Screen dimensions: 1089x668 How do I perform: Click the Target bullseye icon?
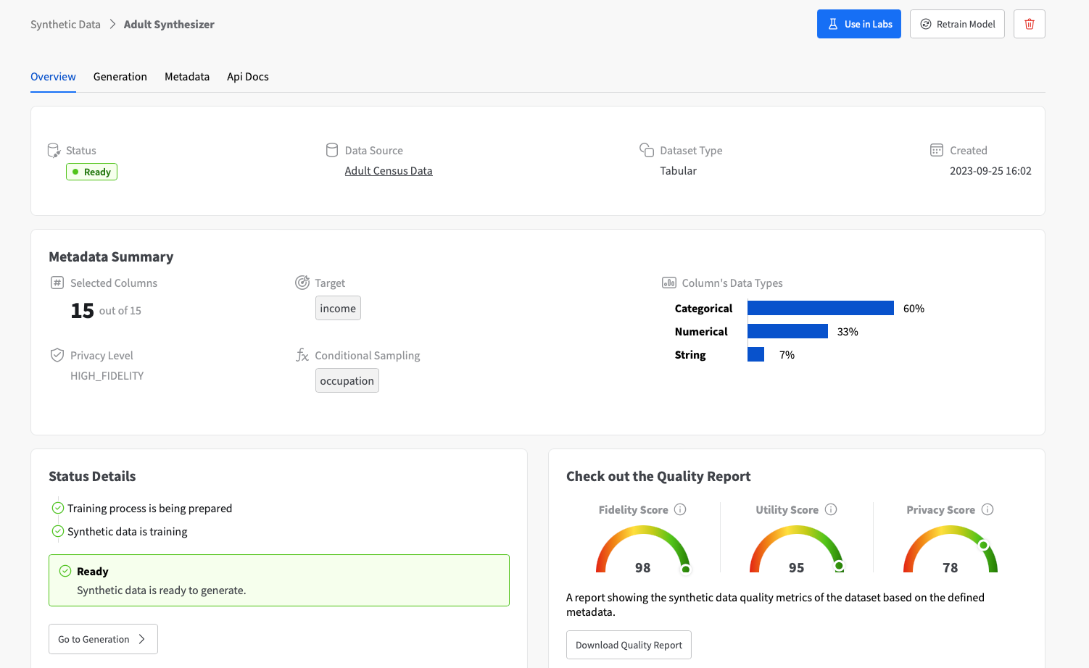tap(302, 283)
